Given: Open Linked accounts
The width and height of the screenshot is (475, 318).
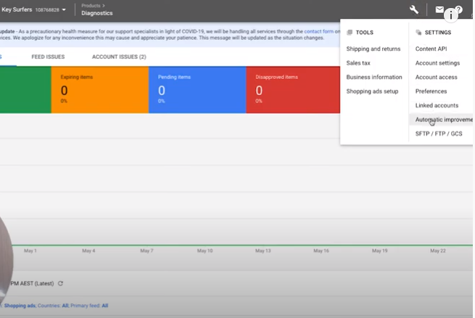Looking at the screenshot, I should tap(437, 105).
